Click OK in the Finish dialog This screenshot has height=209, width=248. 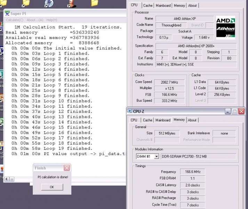coord(52,187)
